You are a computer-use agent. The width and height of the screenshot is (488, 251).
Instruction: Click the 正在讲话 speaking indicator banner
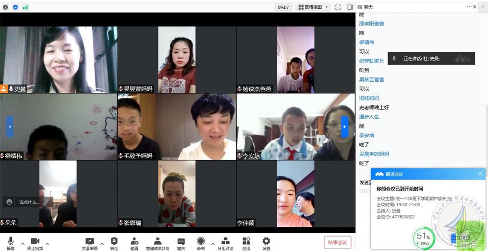point(431,58)
